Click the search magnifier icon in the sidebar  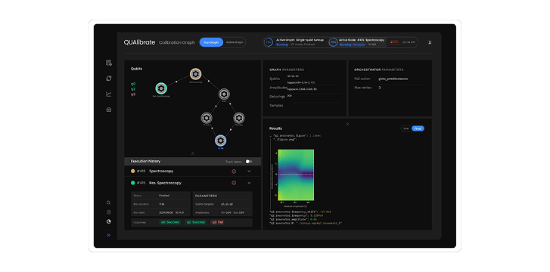pyautogui.click(x=108, y=202)
